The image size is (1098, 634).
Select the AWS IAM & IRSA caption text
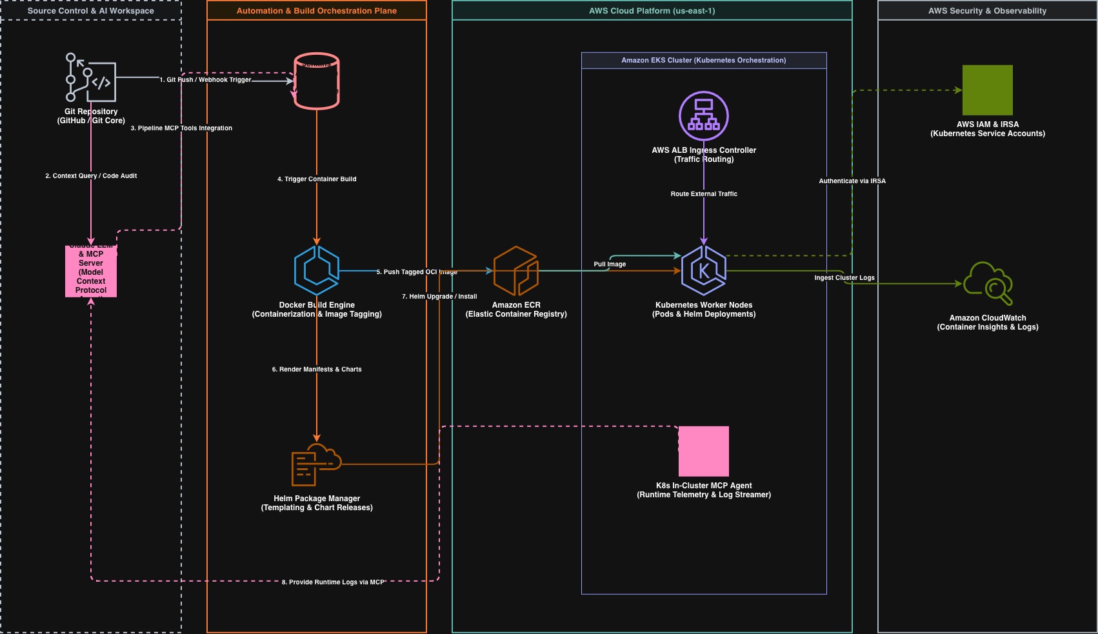point(988,129)
